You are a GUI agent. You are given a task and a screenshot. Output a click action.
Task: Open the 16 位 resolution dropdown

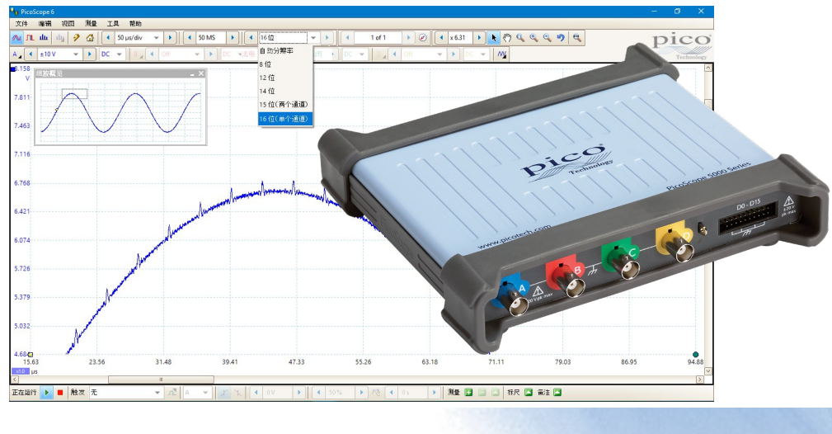coord(313,38)
